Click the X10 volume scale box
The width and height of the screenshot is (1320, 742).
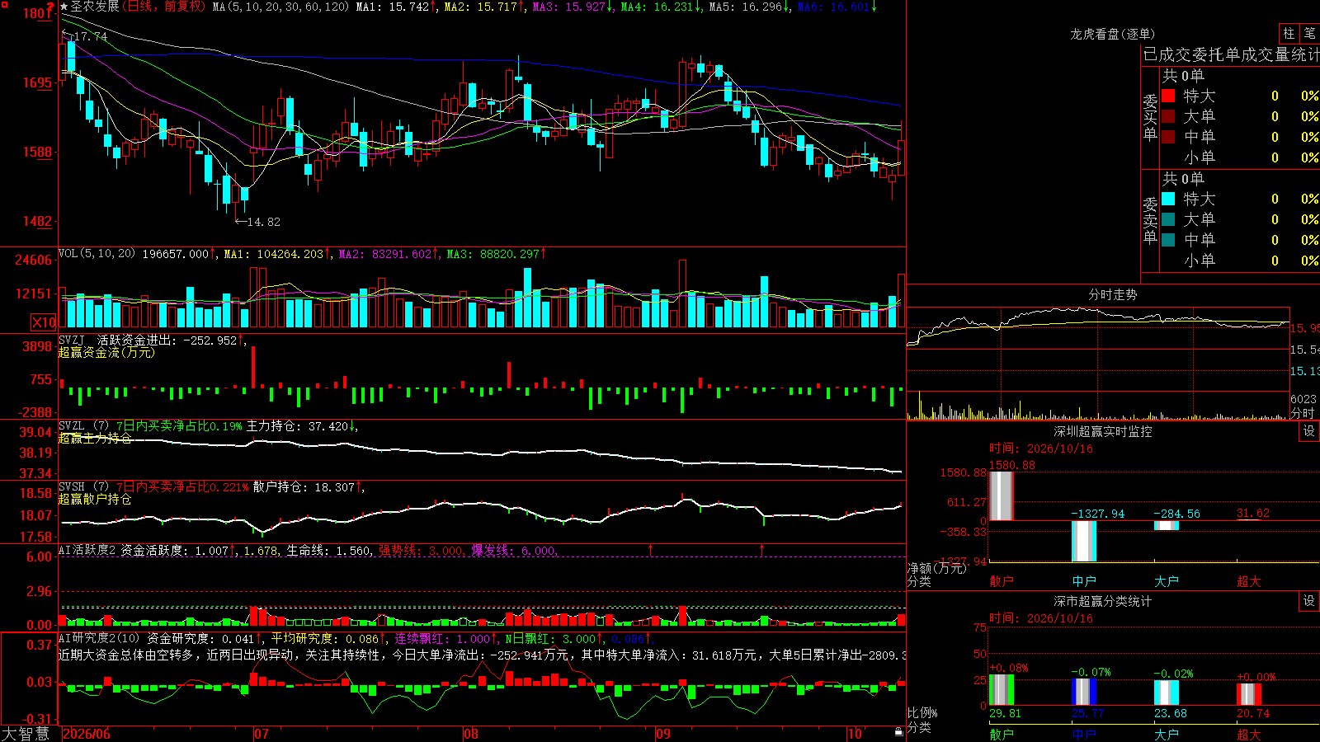coord(44,322)
